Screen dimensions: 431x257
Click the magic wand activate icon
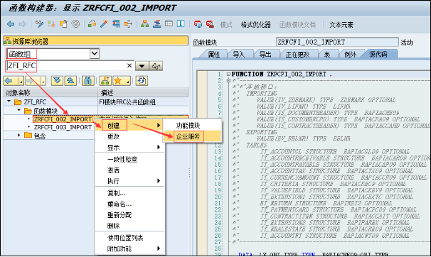[x=104, y=24]
